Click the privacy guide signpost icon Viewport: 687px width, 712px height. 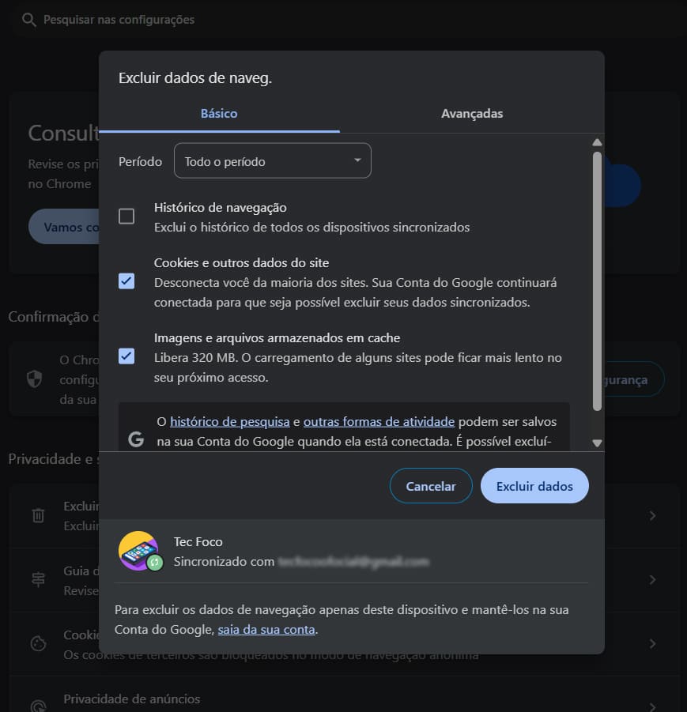(38, 579)
